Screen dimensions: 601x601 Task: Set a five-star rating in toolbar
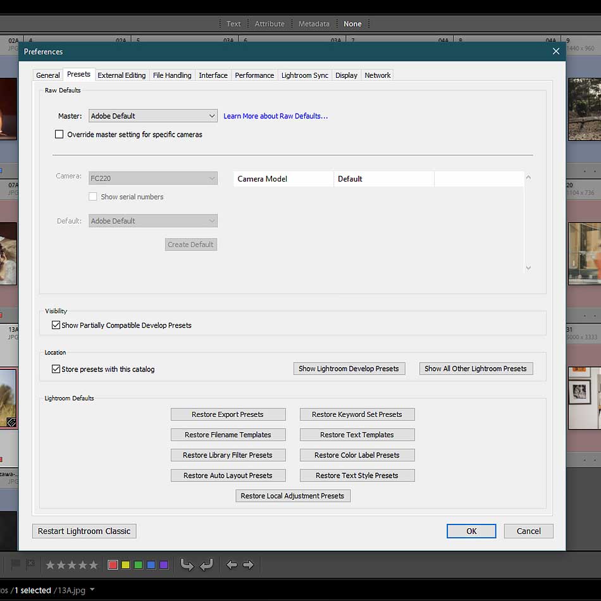94,564
